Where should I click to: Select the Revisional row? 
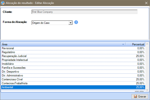coord(73,48)
